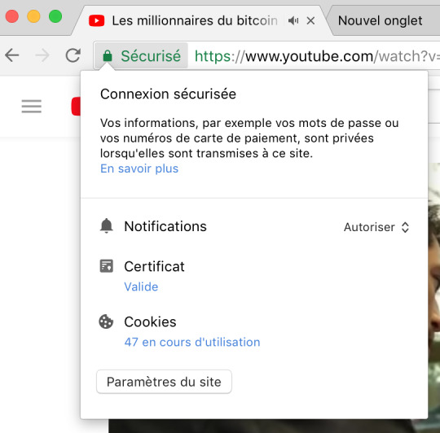Screen dimensions: 440x433
Task: Click the green padlock icon
Action: (x=108, y=56)
